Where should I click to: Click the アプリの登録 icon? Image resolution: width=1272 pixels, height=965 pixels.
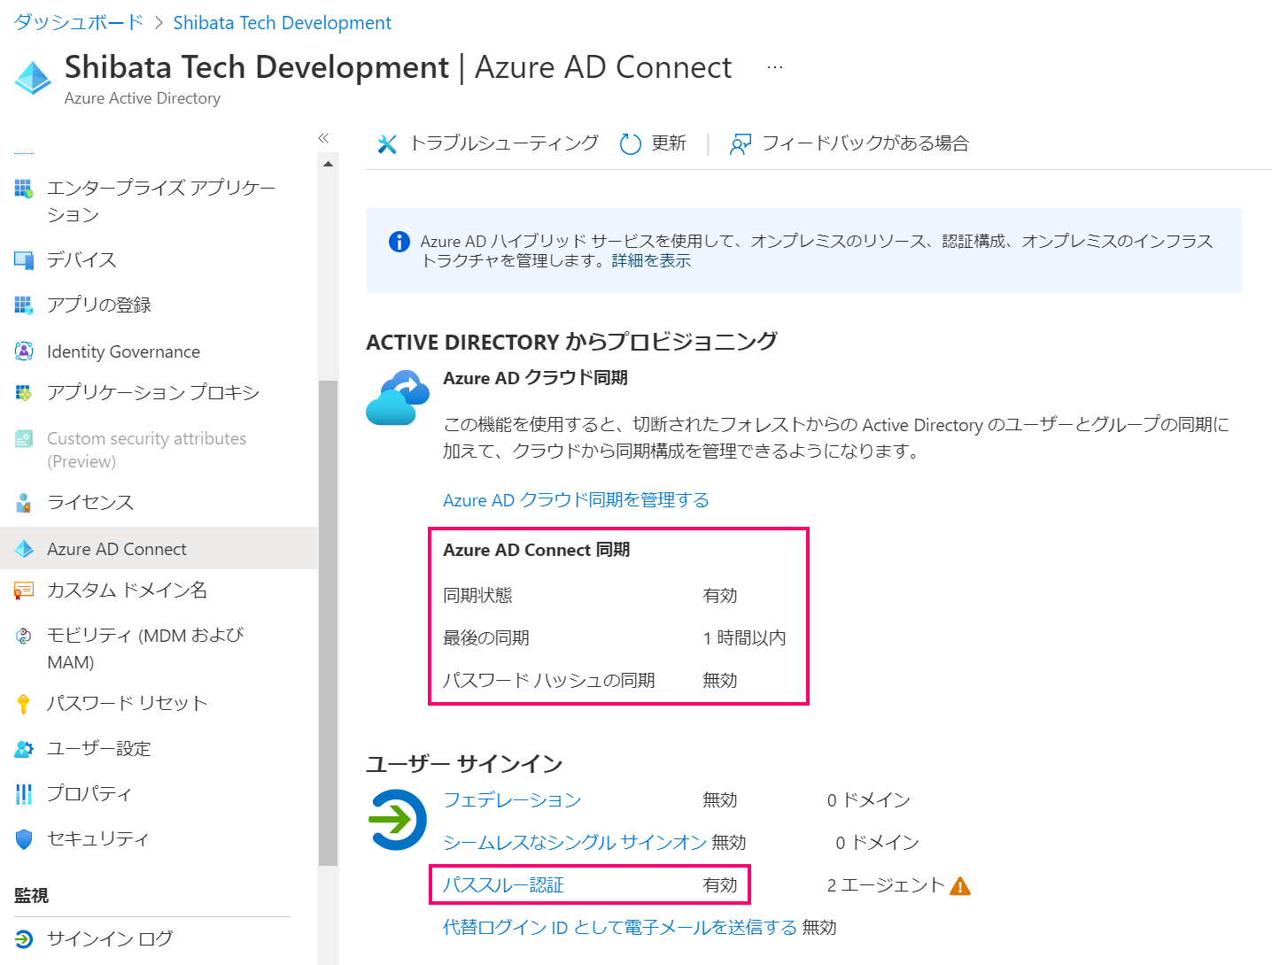[24, 305]
